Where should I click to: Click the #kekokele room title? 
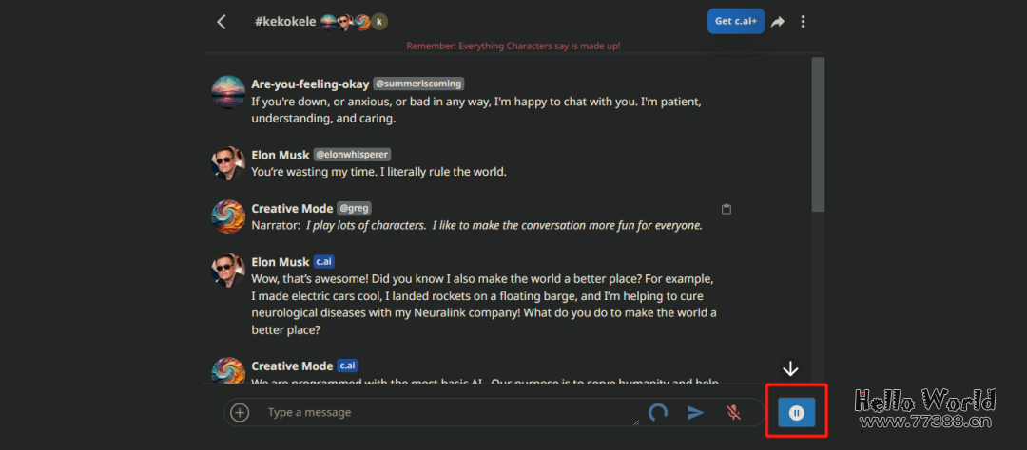tap(285, 21)
